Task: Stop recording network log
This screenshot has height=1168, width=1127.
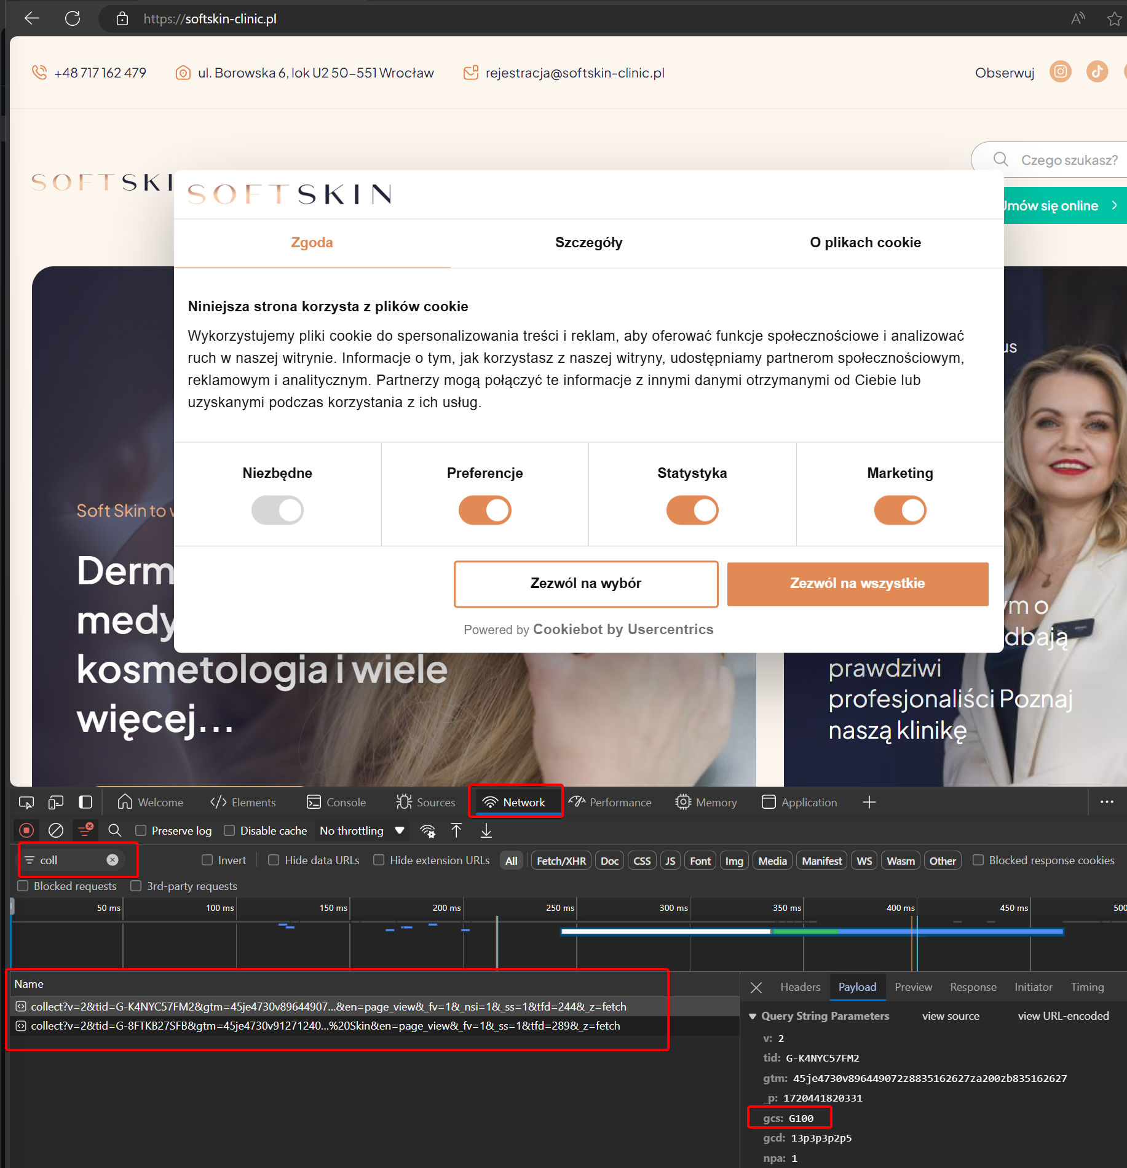Action: [26, 830]
